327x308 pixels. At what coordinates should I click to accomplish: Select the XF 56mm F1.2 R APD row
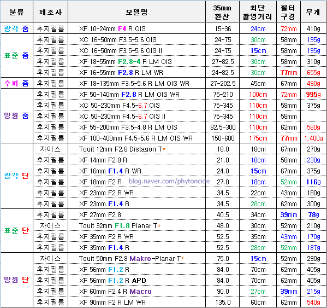pyautogui.click(x=163, y=281)
